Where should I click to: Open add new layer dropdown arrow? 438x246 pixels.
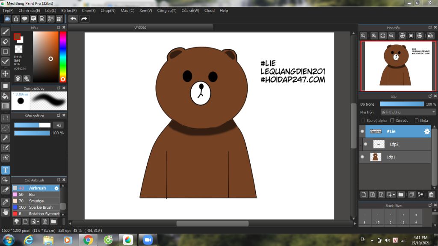394,195
